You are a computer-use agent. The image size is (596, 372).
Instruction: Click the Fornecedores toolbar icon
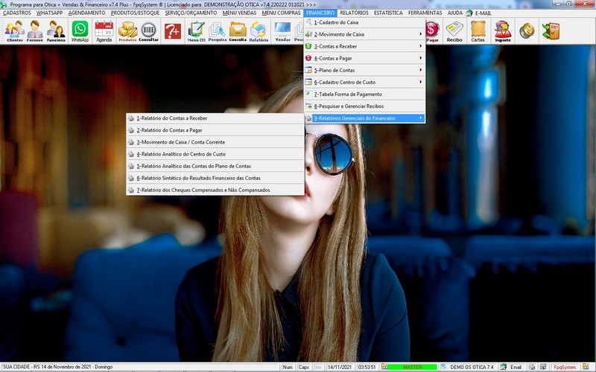35,31
